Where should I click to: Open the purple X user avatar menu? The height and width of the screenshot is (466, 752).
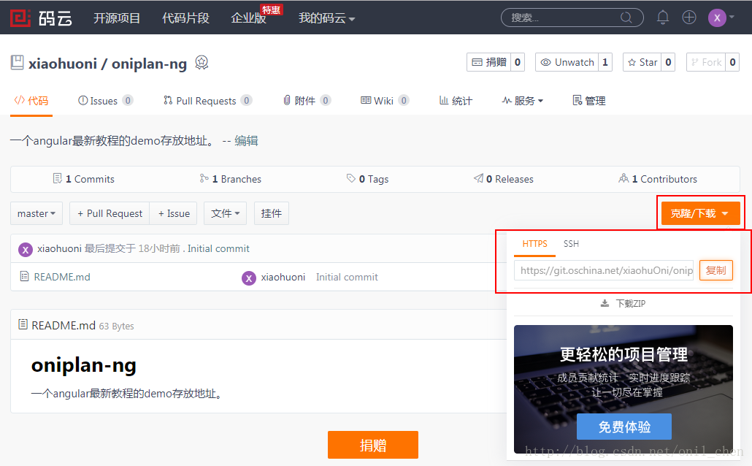click(x=717, y=18)
